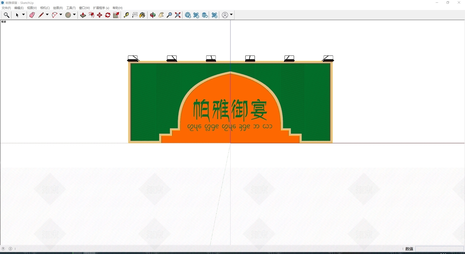Click the Search magnifier icon in toolbar
The width and height of the screenshot is (465, 254).
coord(6,15)
